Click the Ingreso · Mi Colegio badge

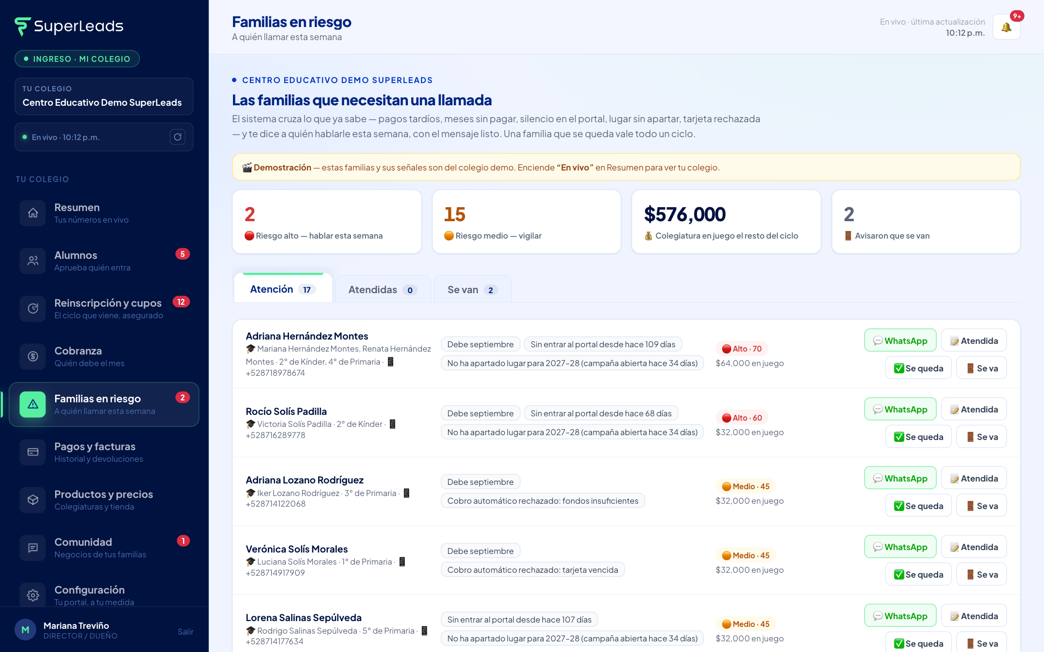click(77, 59)
